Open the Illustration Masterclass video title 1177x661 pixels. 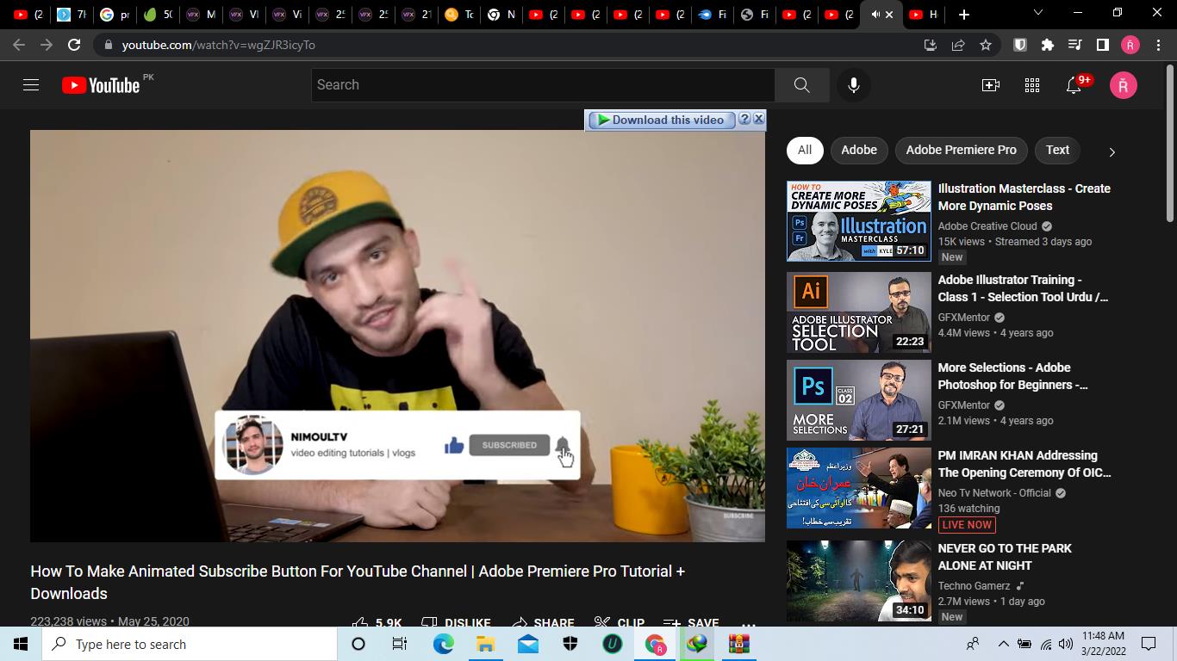click(1024, 197)
